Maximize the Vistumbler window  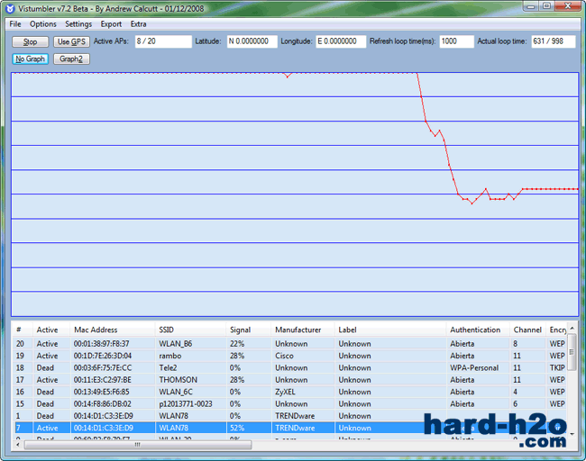(546, 7)
